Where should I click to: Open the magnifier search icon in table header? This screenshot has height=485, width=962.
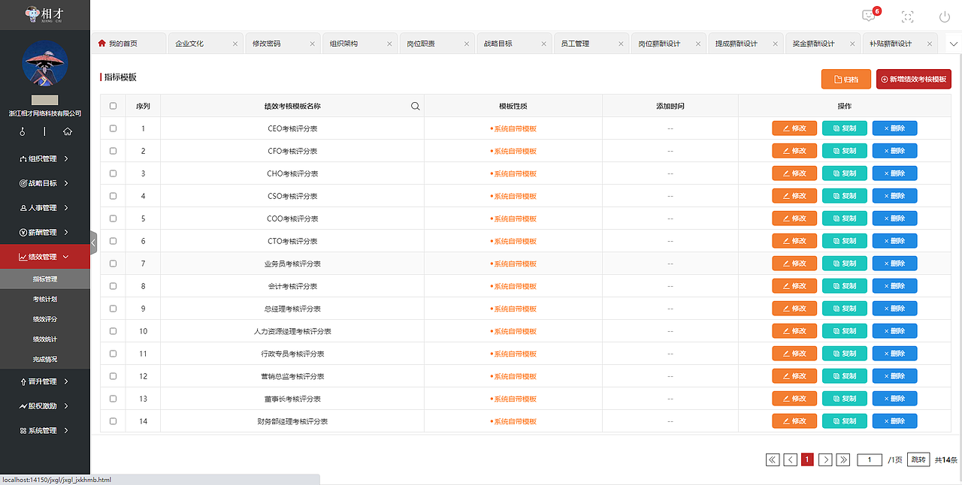coord(415,105)
